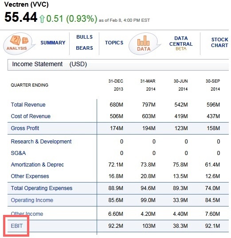Click EBIT value 103M

149,226
